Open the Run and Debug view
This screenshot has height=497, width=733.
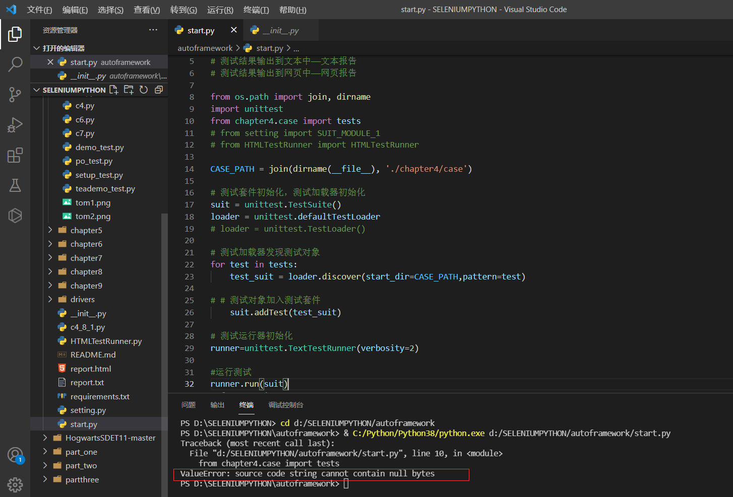pos(15,125)
